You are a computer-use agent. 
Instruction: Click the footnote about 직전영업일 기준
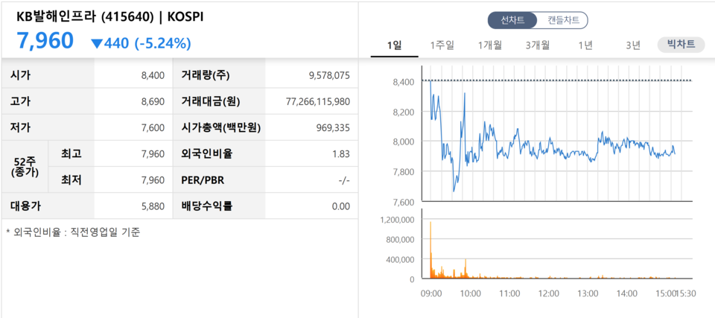point(74,232)
